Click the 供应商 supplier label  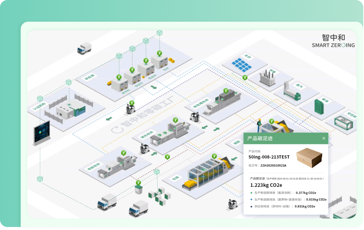(89, 78)
